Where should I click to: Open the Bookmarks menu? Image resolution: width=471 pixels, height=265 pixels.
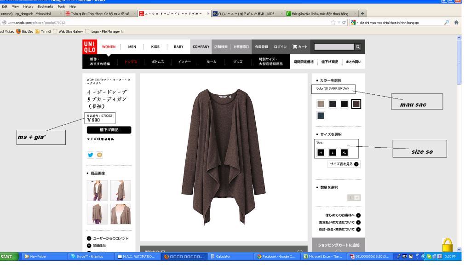click(x=46, y=7)
